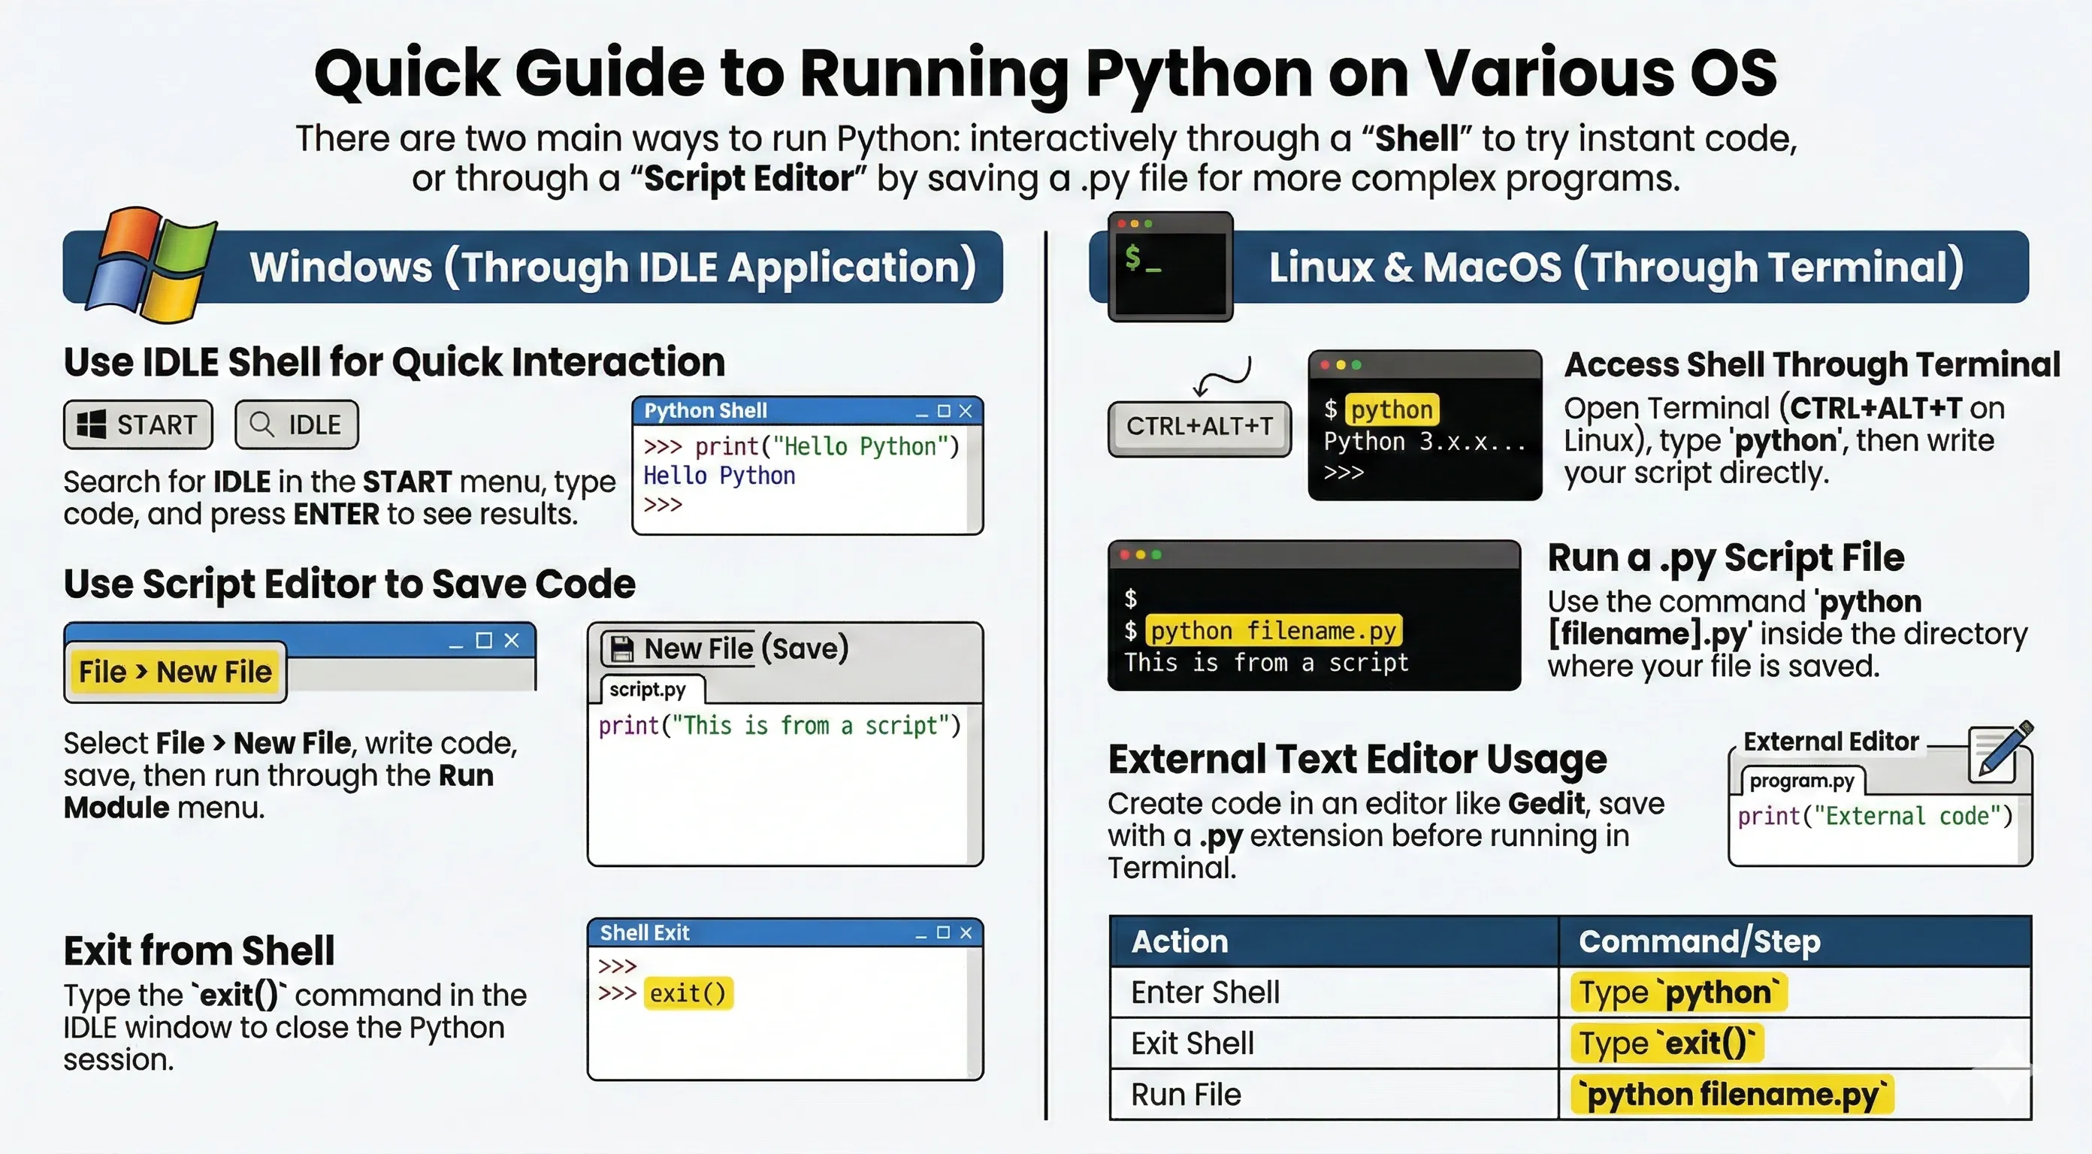The height and width of the screenshot is (1154, 2092).
Task: Click Use Script Editor to Save Code heading
Action: (349, 584)
